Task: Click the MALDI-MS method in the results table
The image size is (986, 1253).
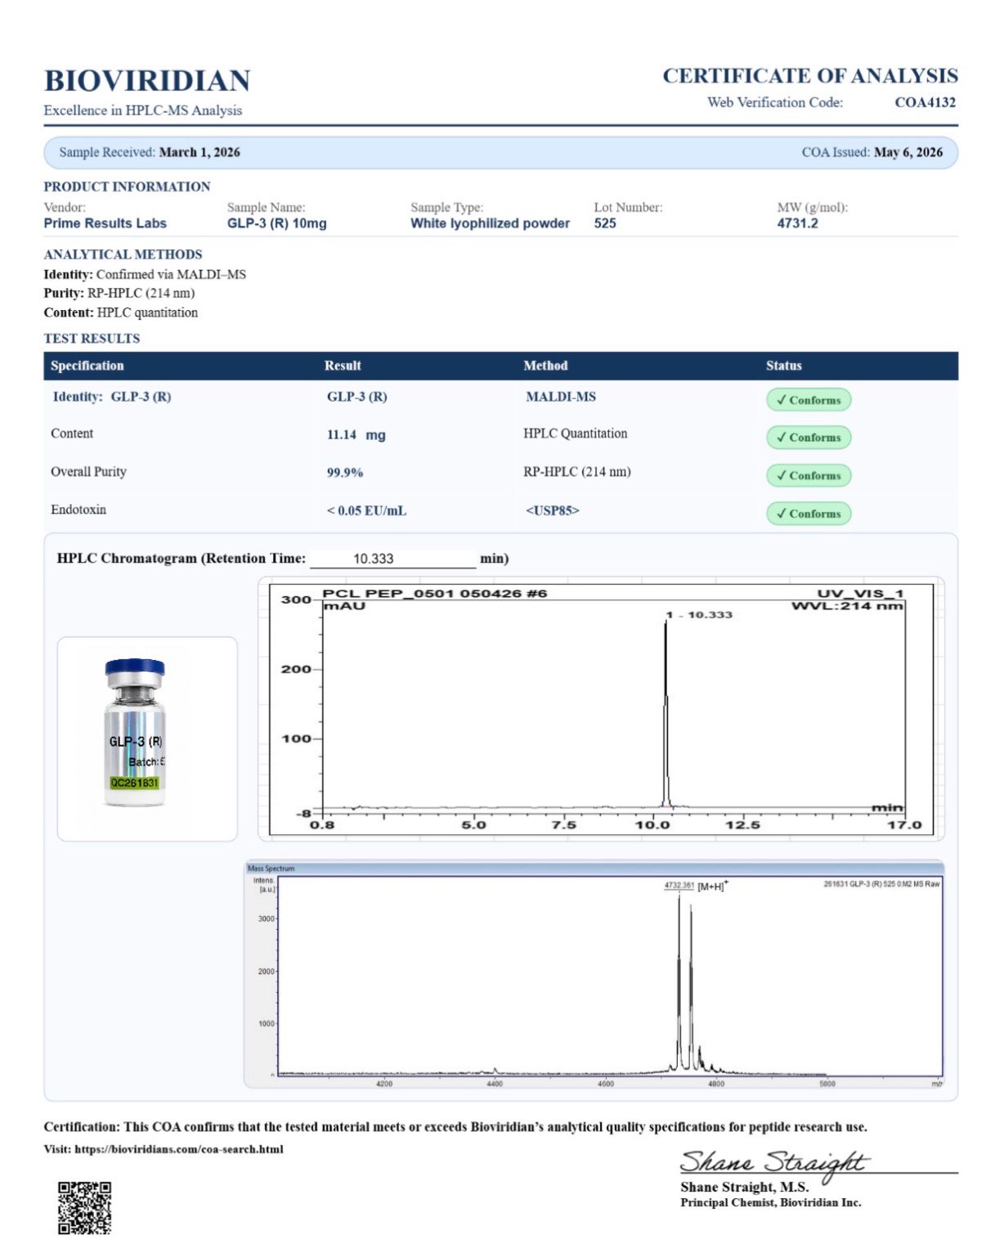Action: (561, 397)
